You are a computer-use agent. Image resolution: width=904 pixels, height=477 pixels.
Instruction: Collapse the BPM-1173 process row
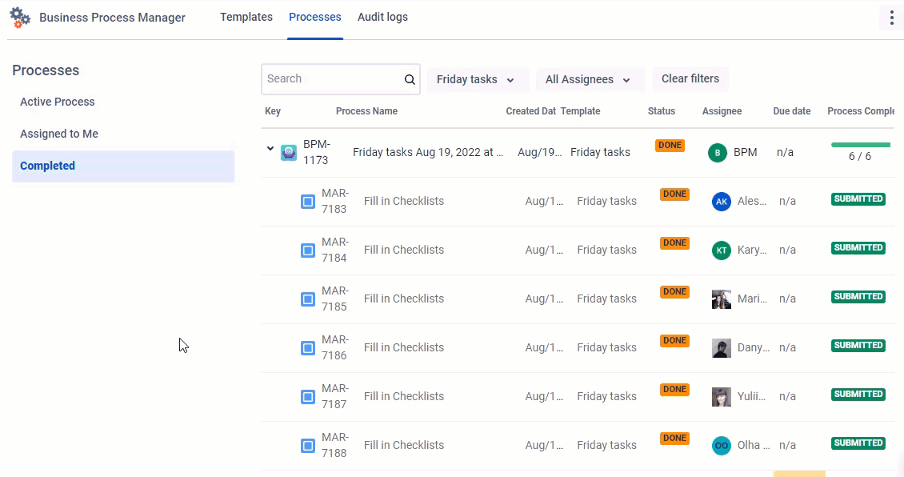[x=270, y=150]
